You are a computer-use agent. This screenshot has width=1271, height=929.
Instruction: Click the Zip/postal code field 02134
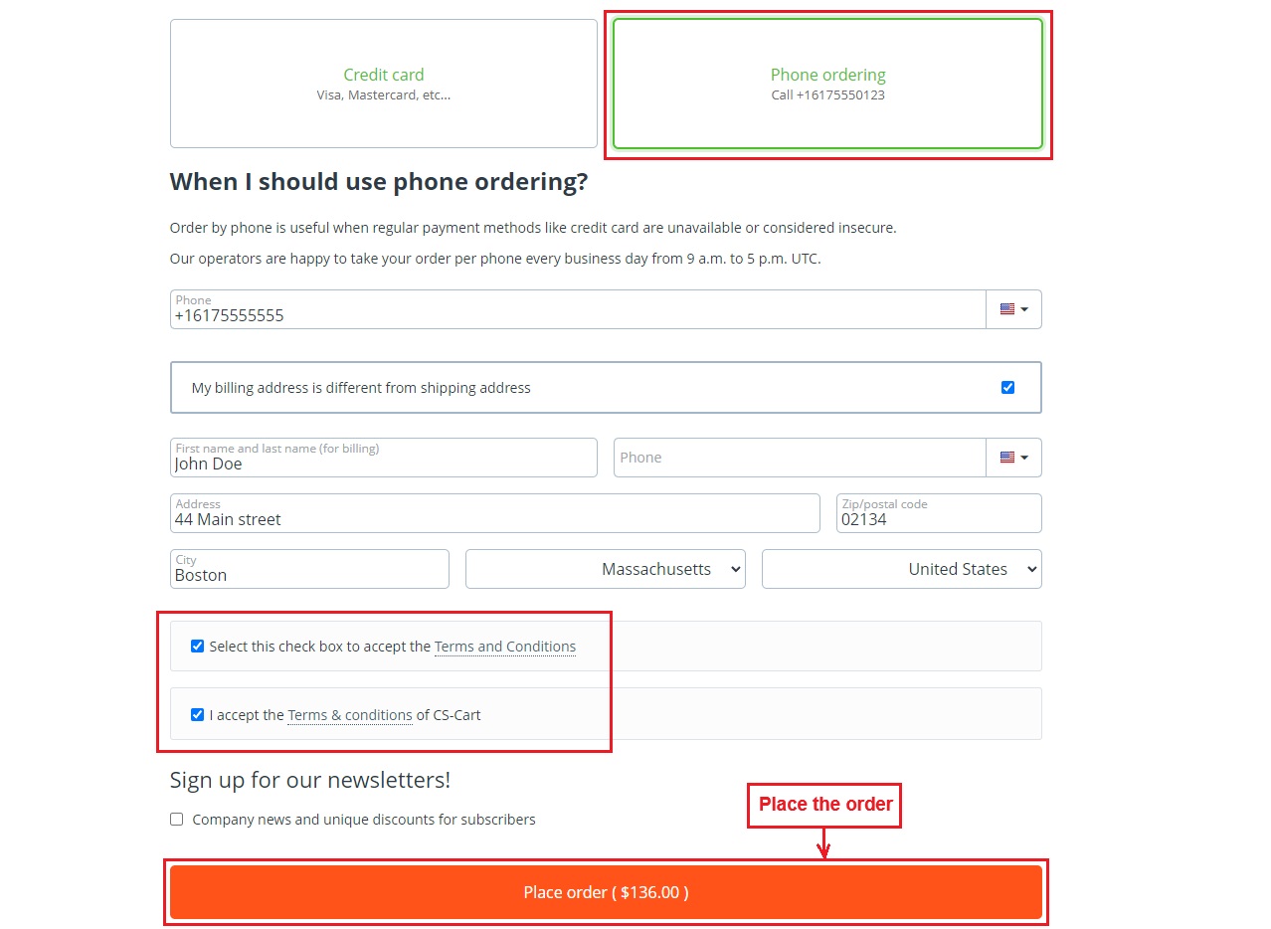tap(939, 513)
